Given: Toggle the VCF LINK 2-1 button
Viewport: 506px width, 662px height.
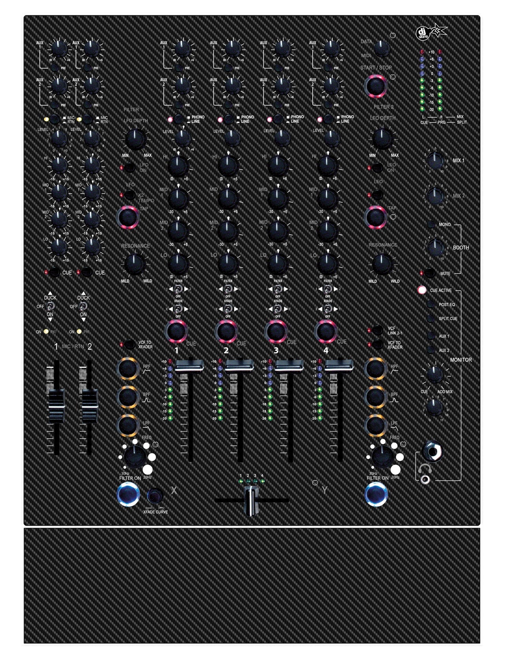Looking at the screenshot, I should [x=378, y=330].
